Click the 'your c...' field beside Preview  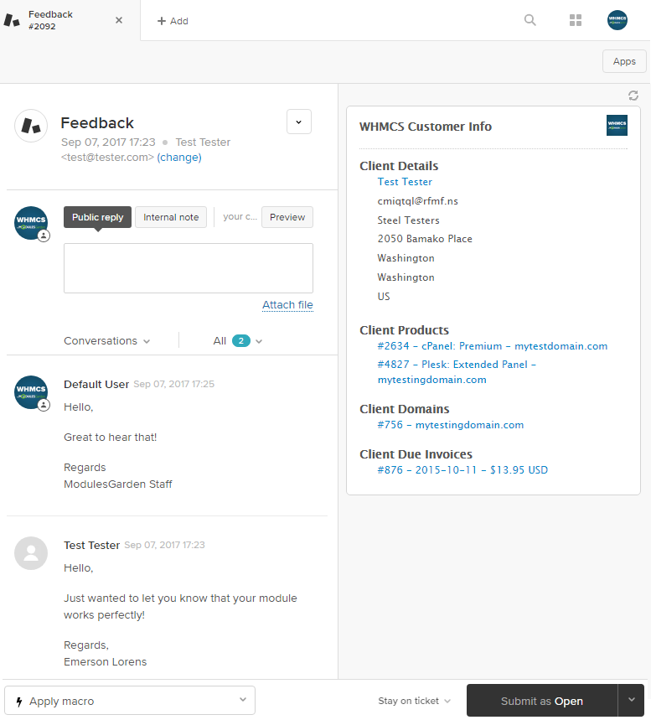point(240,217)
